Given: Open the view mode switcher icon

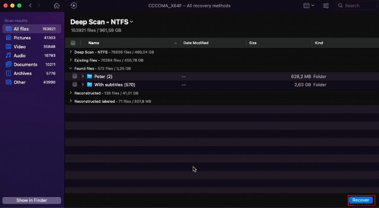Looking at the screenshot, I should [308, 6].
